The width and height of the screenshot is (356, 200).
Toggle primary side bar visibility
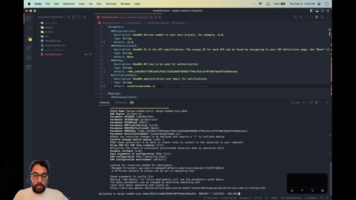point(311,11)
